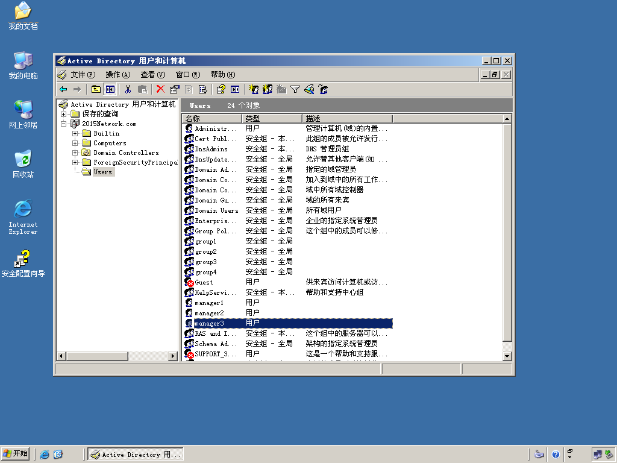The height and width of the screenshot is (463, 617).
Task: Click the 安全配置向导 desktop shortcut
Action: (23, 263)
